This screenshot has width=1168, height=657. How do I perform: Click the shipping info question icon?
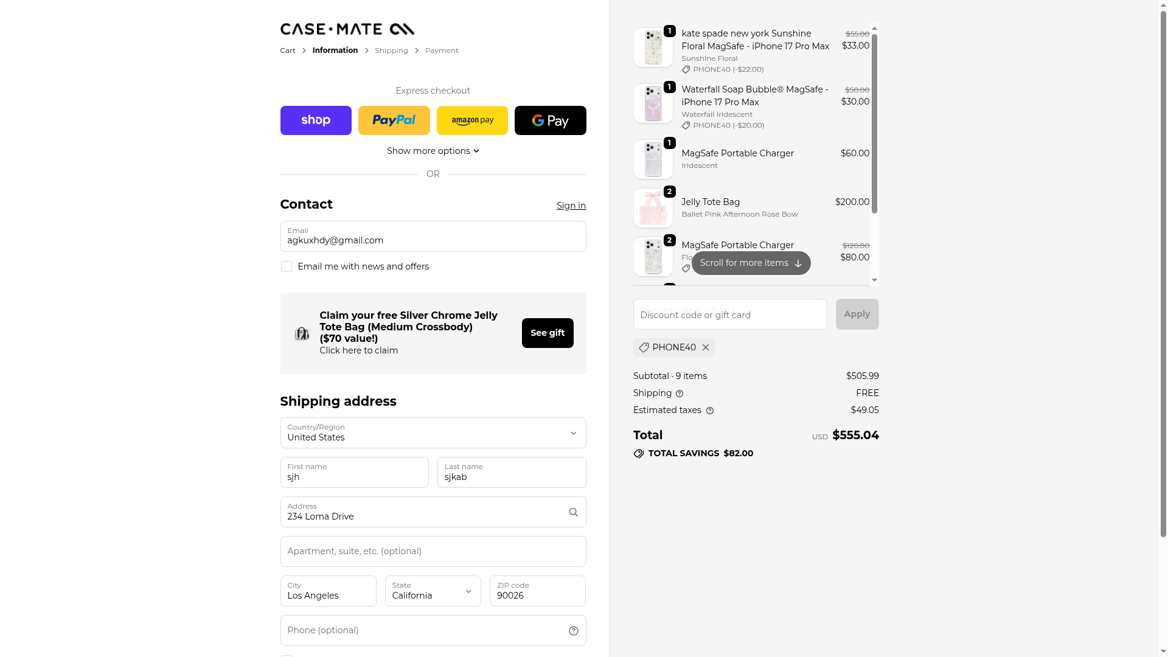coord(680,394)
